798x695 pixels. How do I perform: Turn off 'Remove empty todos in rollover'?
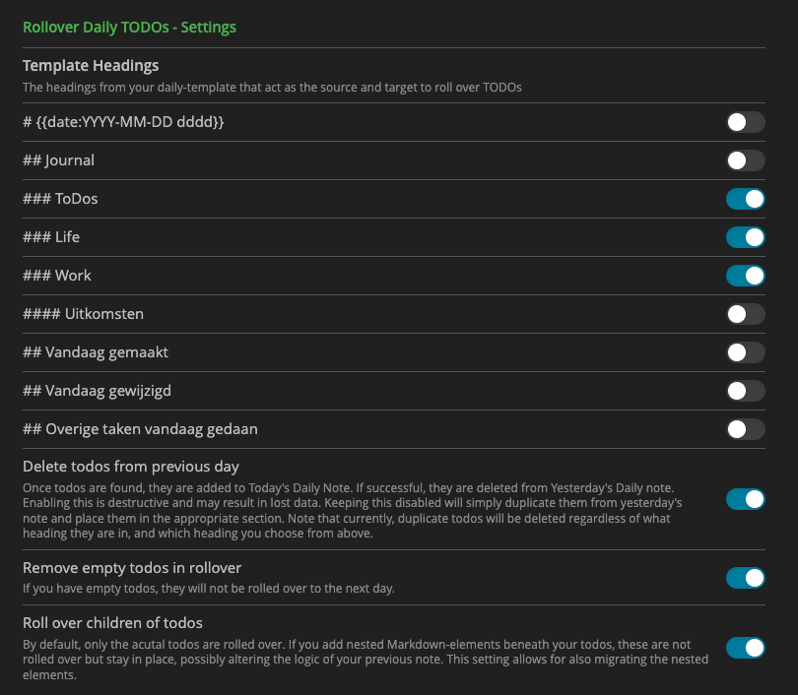point(746,579)
